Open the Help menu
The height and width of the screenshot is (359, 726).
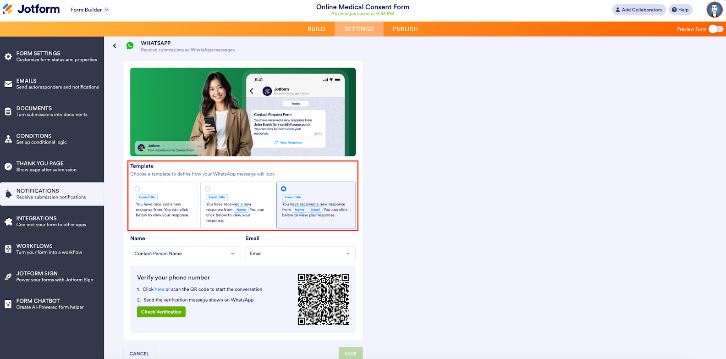click(680, 10)
